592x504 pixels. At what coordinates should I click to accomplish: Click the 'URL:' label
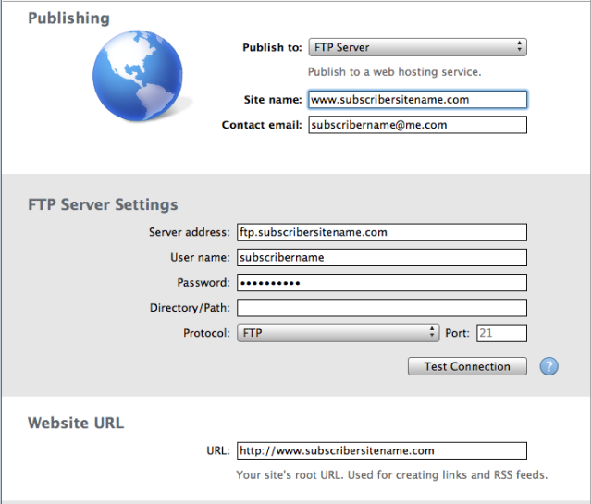tap(218, 450)
